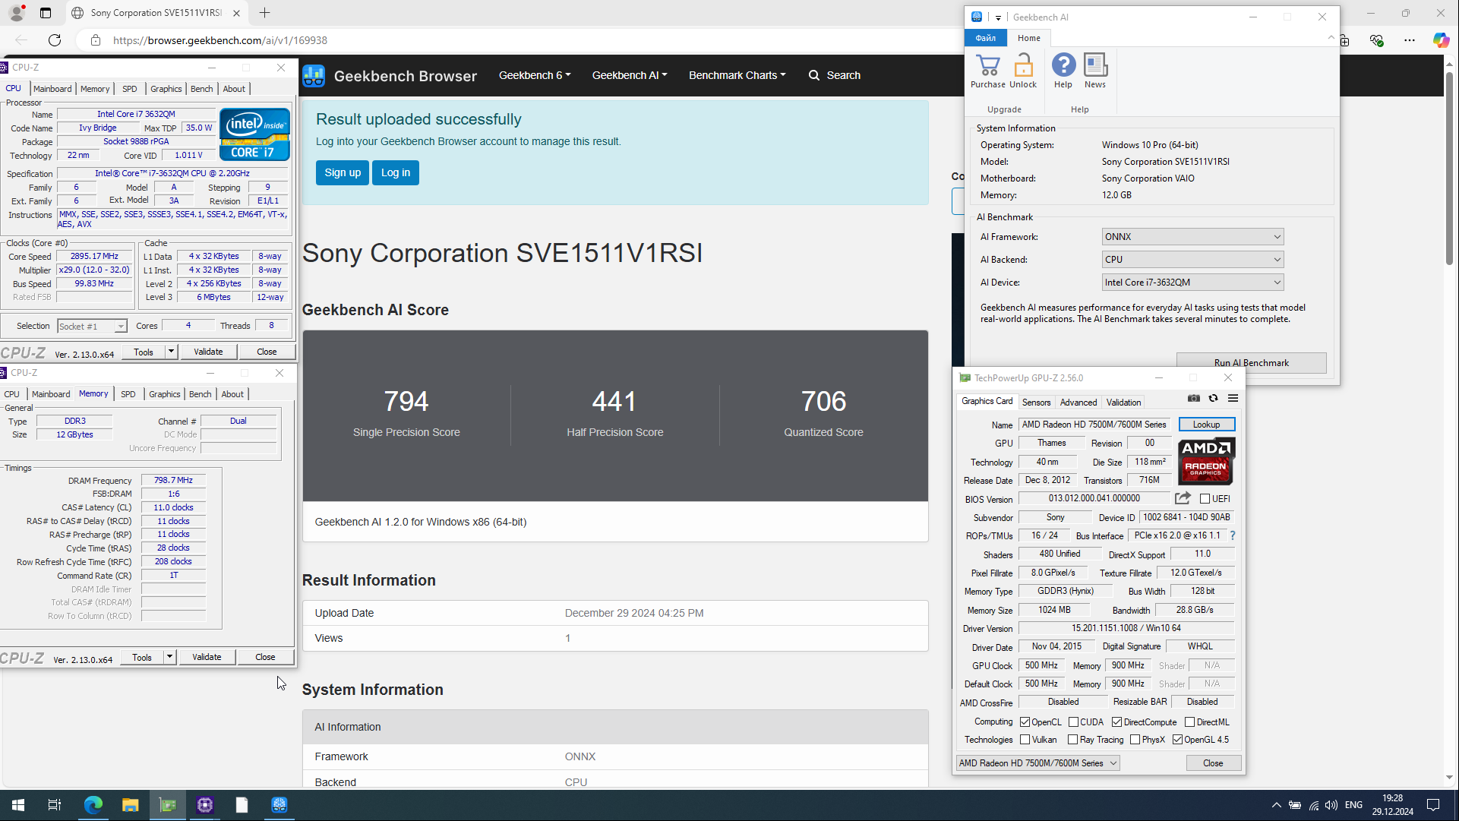Switch to the Advanced tab in GPU-Z
This screenshot has width=1459, height=821.
point(1078,403)
